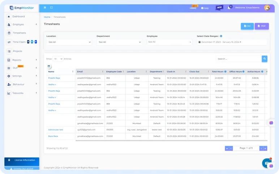Export timesheets with the CSV button

247,26
